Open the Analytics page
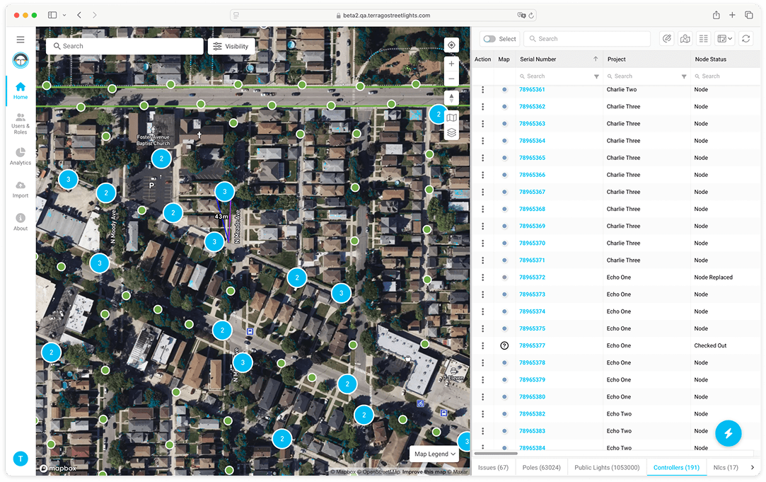Image resolution: width=766 pixels, height=482 pixels. 21,156
